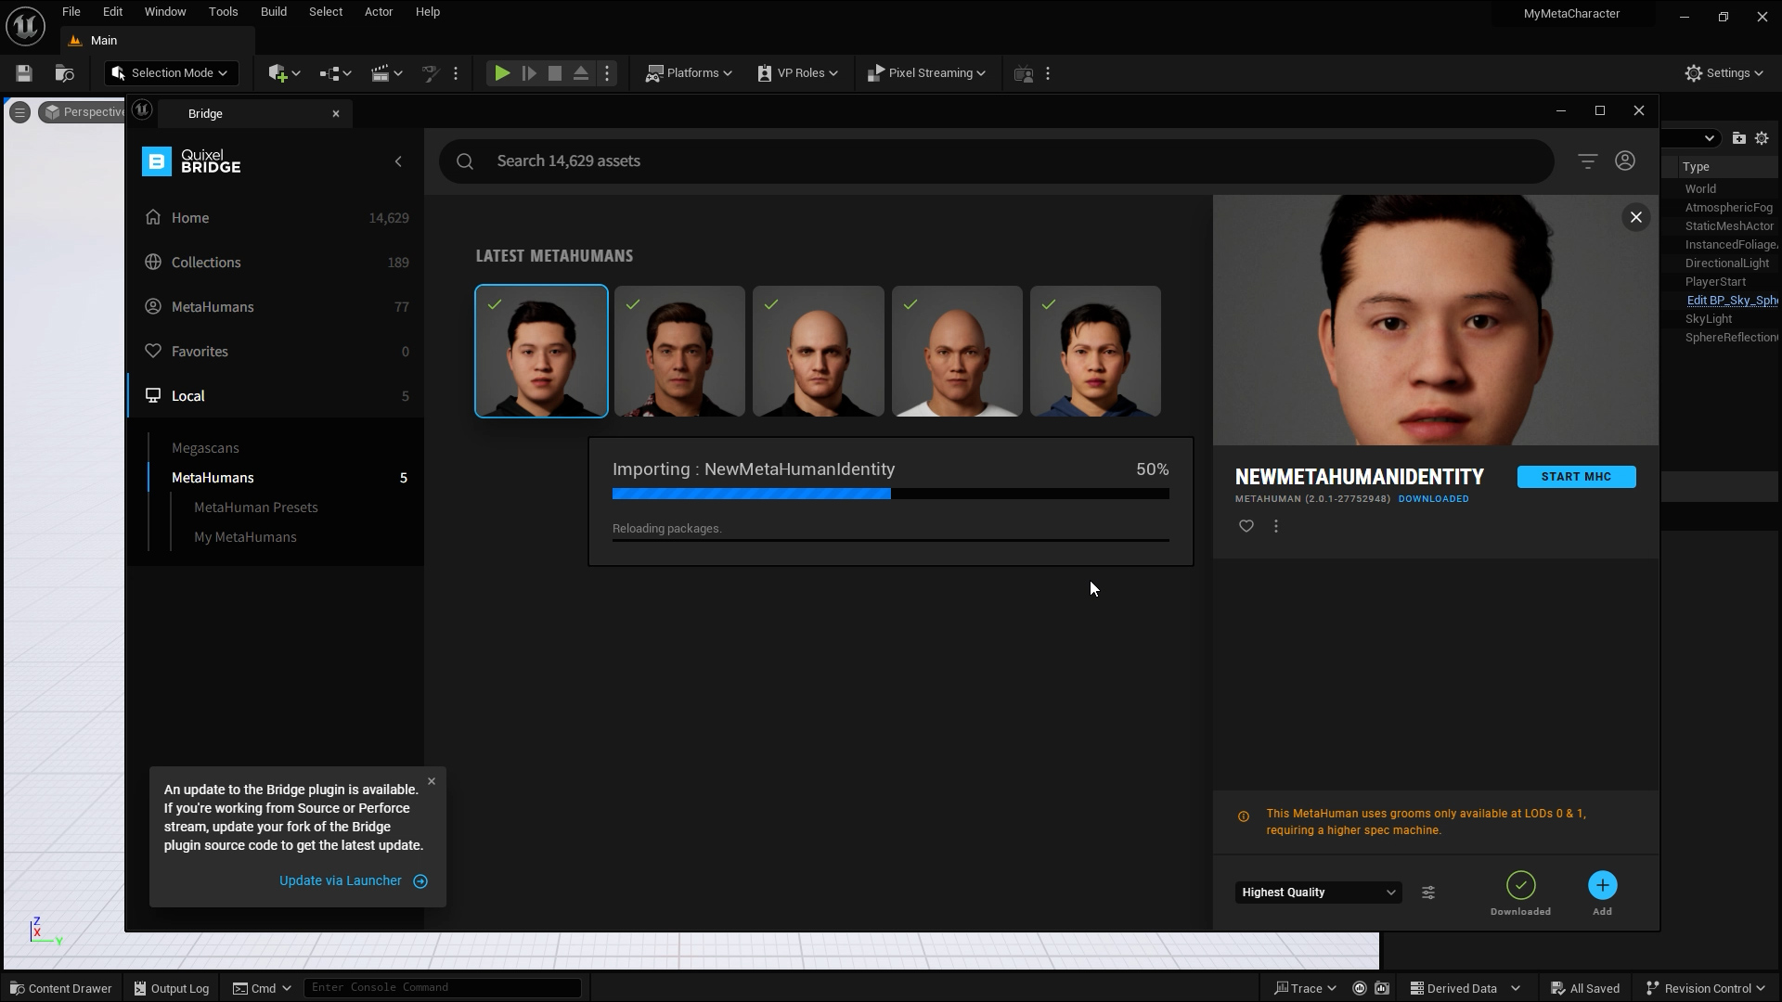Select the second MetaHuman thumbnail

678,351
